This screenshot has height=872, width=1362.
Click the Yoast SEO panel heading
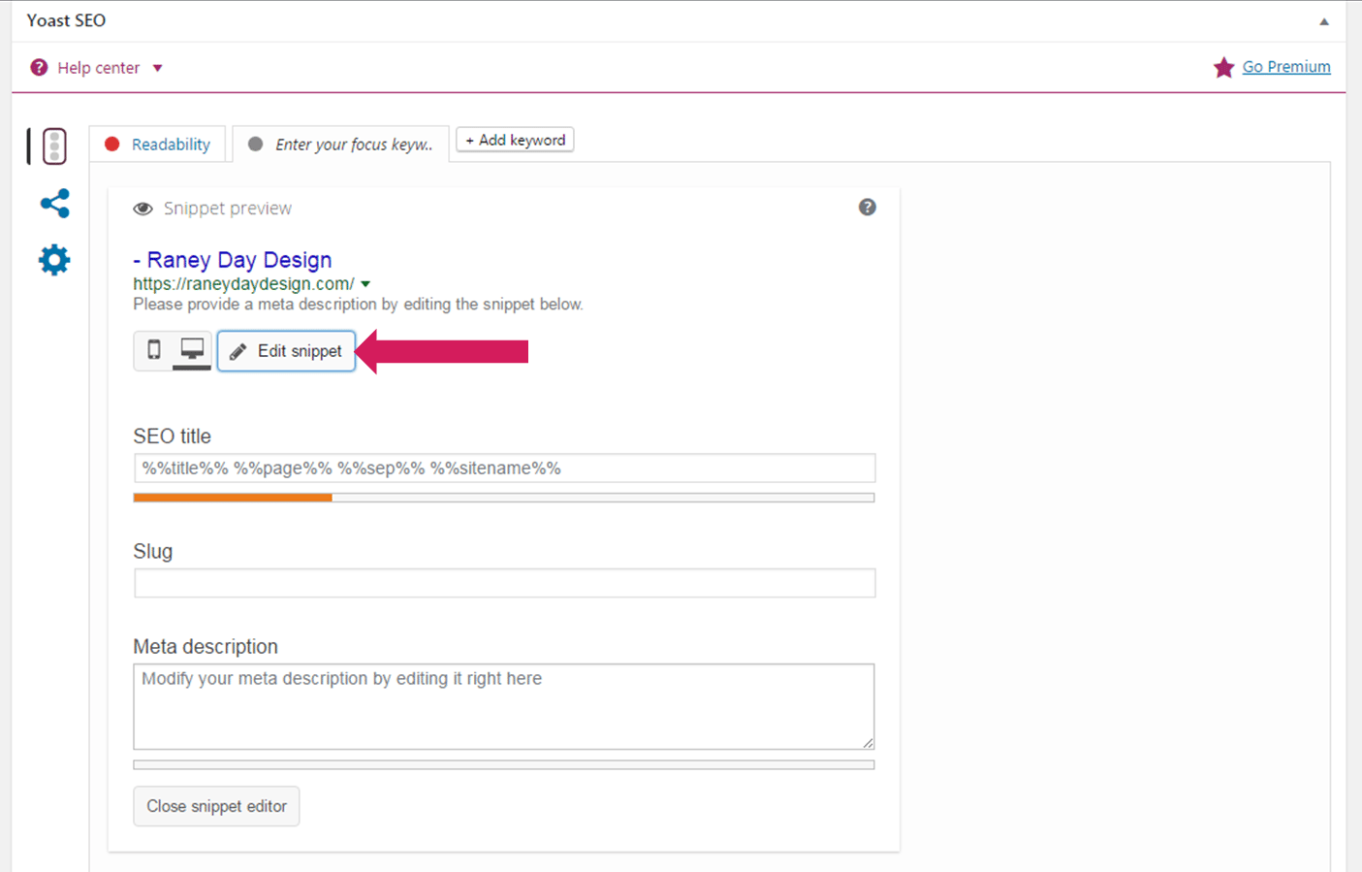tap(66, 20)
